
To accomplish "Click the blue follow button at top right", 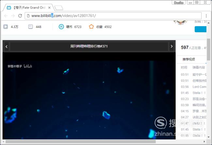I will click(x=201, y=29).
